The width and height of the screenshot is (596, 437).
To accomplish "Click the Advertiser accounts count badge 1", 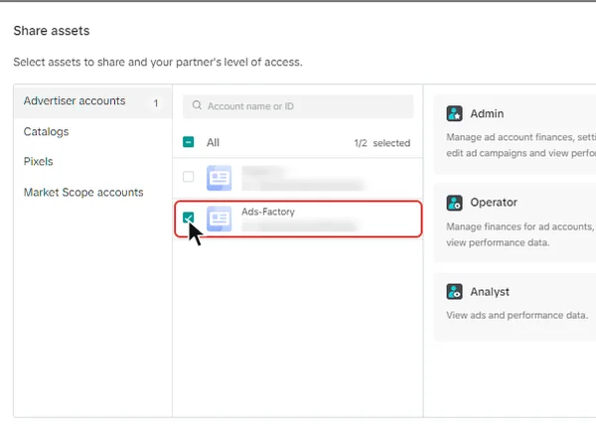I will click(156, 103).
